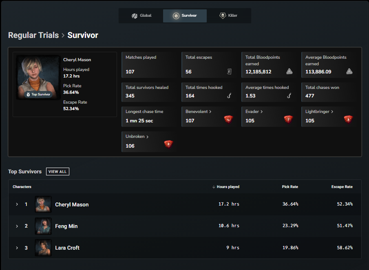Click the Survivor tab circle icon

tap(176, 16)
